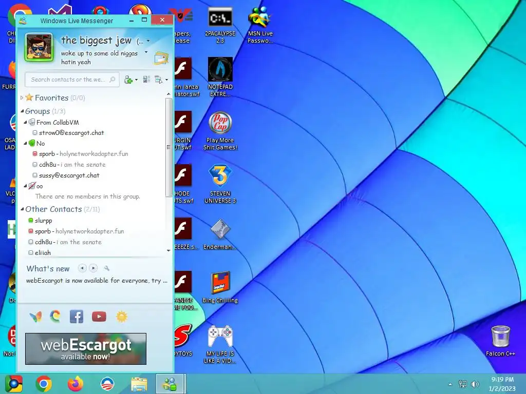Open the Show menu dropdown arrow
The width and height of the screenshot is (526, 394).
coord(167,80)
